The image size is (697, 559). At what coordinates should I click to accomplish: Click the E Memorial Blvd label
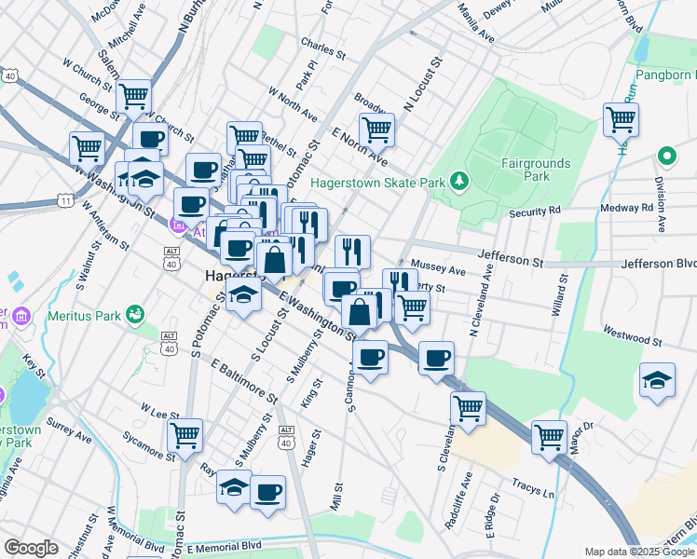click(225, 548)
